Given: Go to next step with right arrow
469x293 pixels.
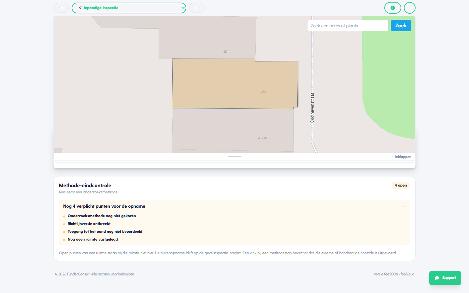Looking at the screenshot, I should click(197, 8).
